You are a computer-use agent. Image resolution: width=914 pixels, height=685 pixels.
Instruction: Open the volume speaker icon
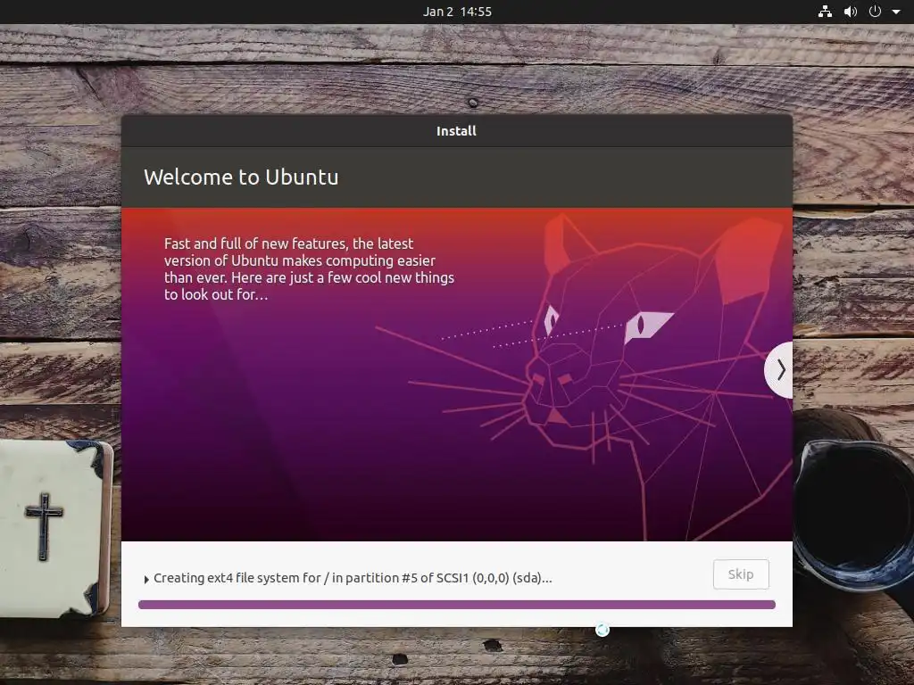coord(851,12)
